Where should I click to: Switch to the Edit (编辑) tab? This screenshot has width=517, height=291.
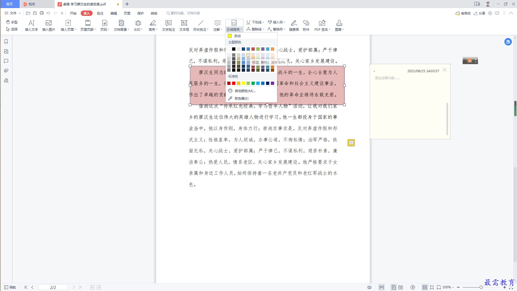click(x=113, y=13)
